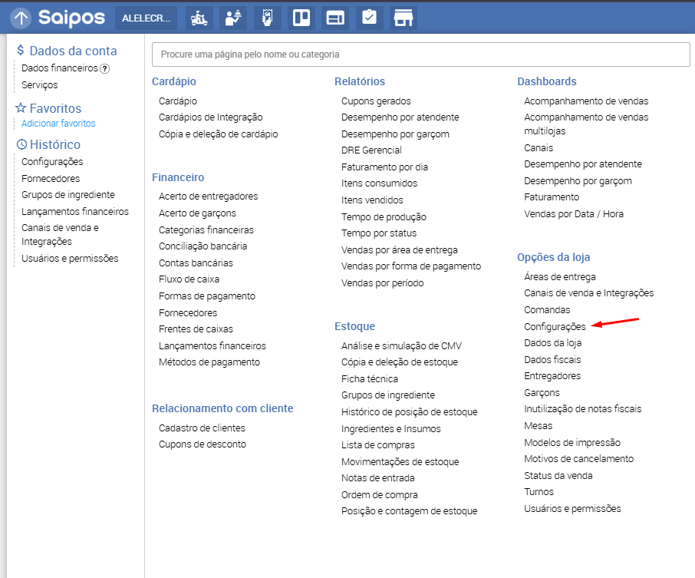
Task: Open Configurações under Opções da loja
Action: (x=555, y=326)
